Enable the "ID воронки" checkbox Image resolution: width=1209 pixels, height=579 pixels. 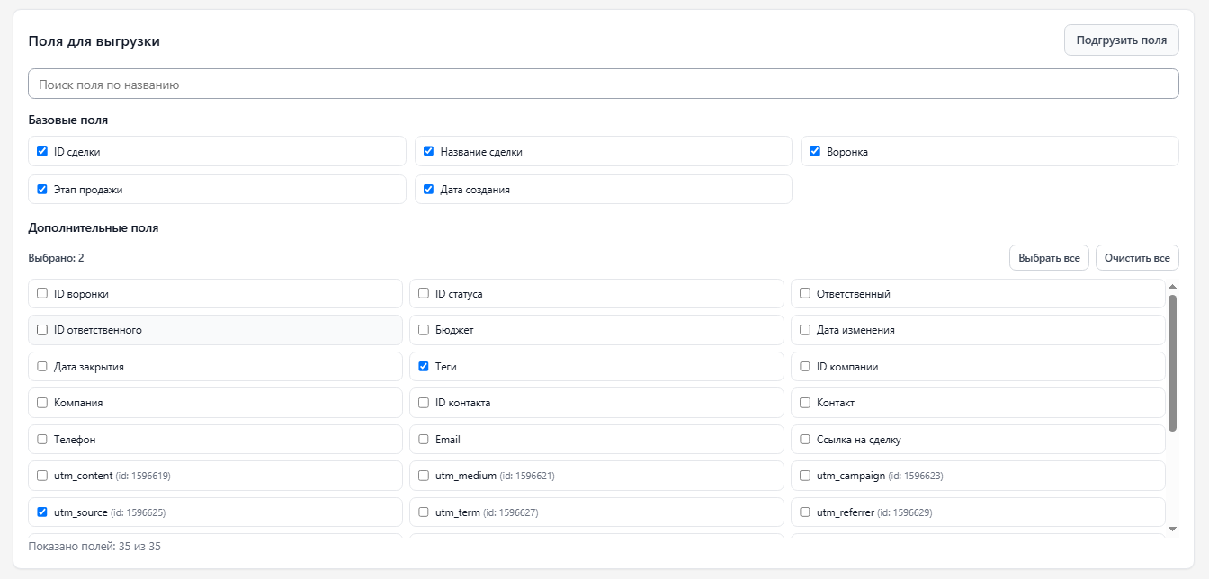coord(42,293)
